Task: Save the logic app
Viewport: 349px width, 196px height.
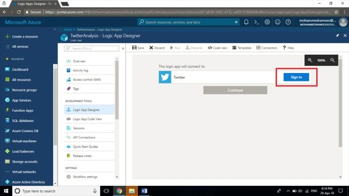Action: [138, 48]
